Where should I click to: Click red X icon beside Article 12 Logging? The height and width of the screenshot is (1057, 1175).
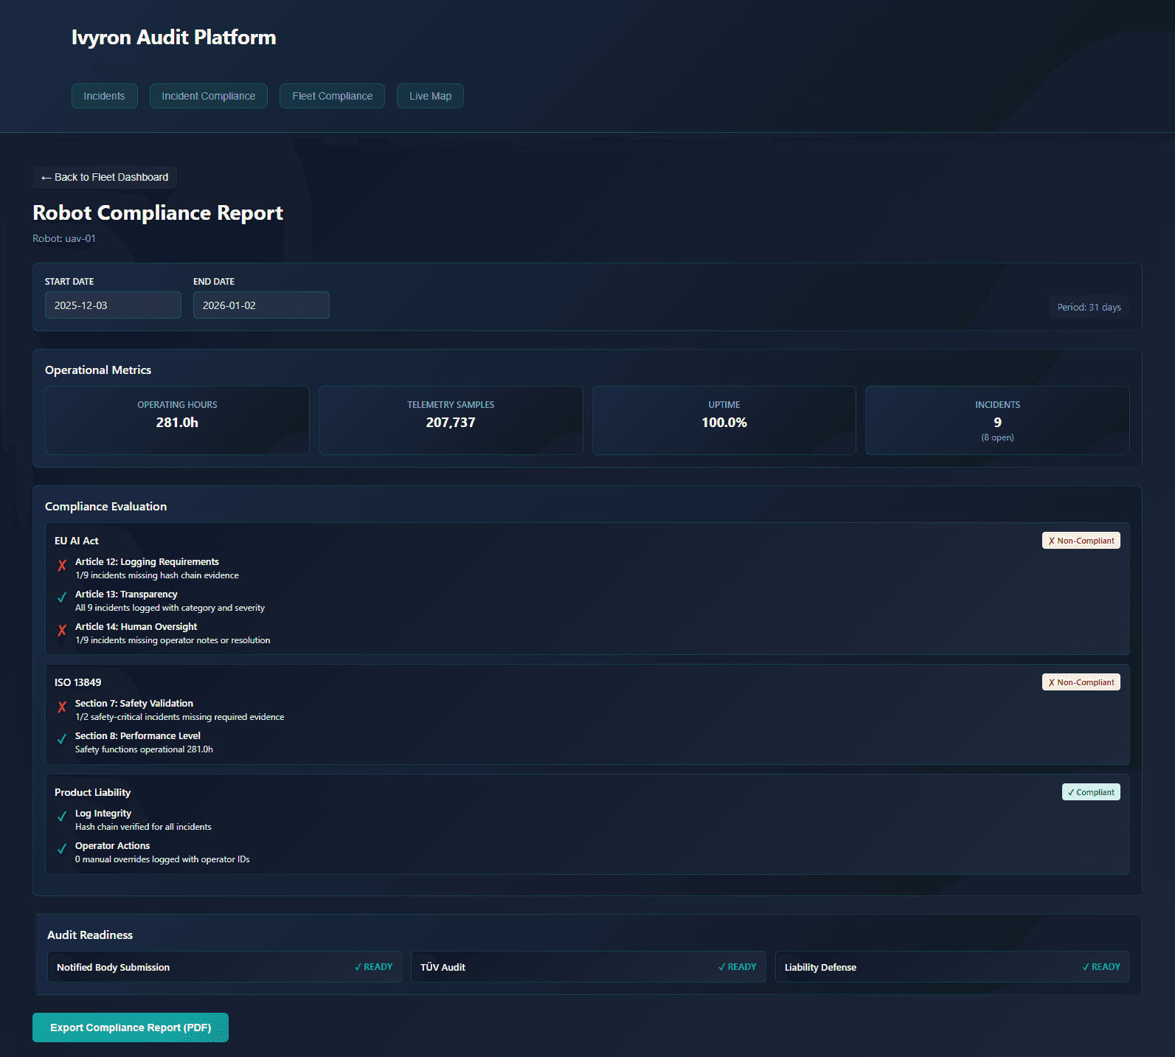62,566
